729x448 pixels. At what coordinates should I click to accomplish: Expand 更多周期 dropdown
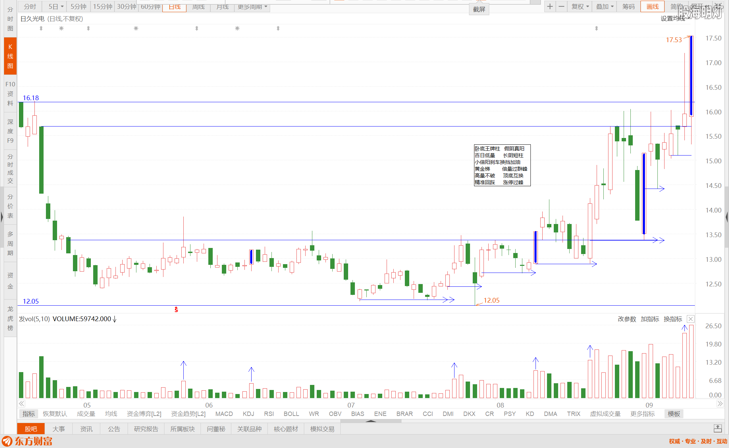[252, 6]
